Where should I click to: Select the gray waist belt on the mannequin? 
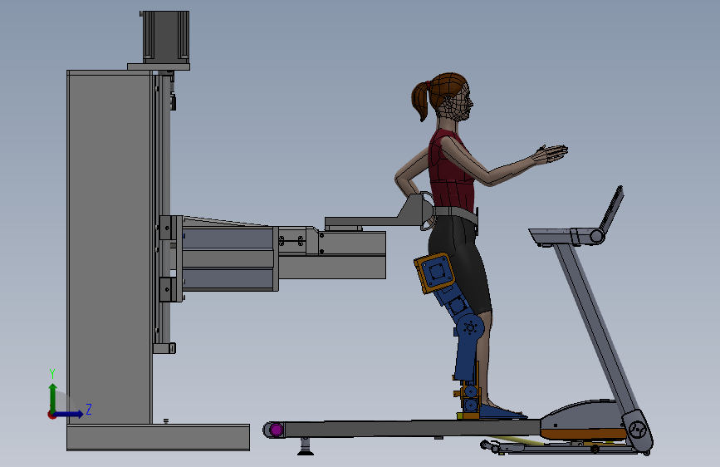click(x=456, y=214)
